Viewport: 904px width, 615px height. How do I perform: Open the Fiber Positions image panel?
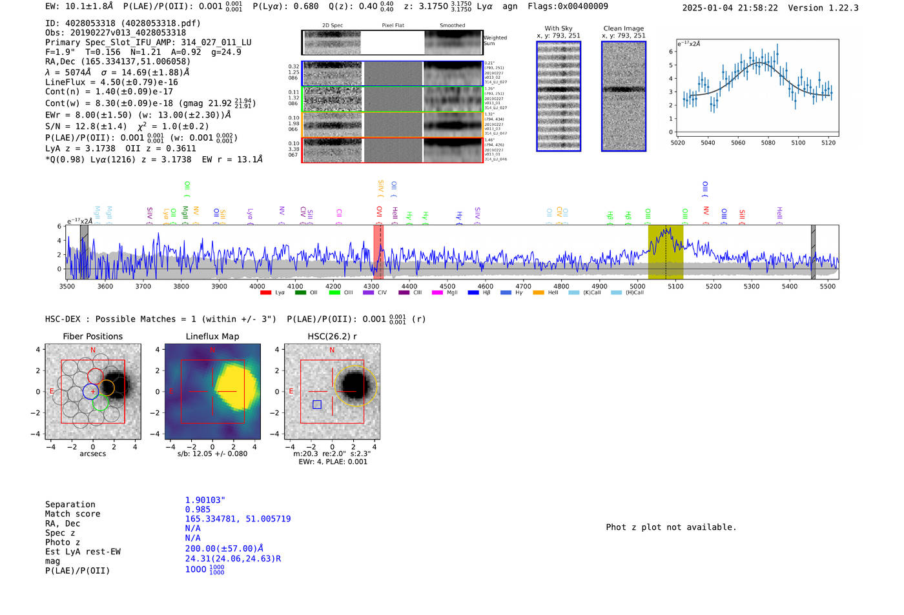coord(93,392)
